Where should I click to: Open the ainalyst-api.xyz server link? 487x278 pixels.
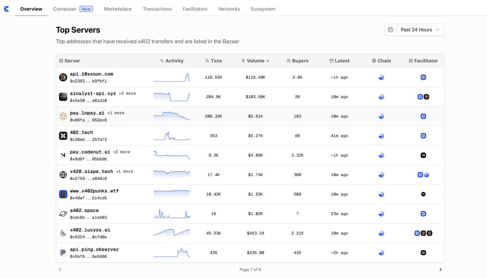[93, 94]
